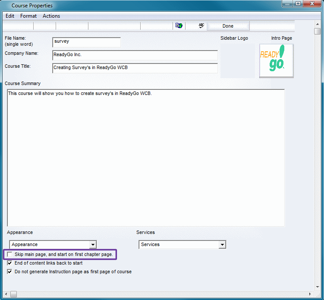
Task: Click the horizontal scrollbar left arrow
Action: coord(6,294)
